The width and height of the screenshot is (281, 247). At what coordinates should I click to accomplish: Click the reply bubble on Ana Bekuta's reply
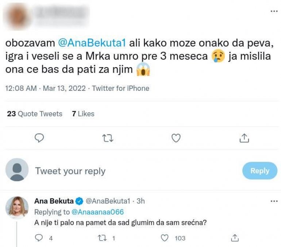[39, 238]
